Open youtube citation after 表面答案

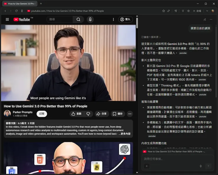tap(203, 117)
